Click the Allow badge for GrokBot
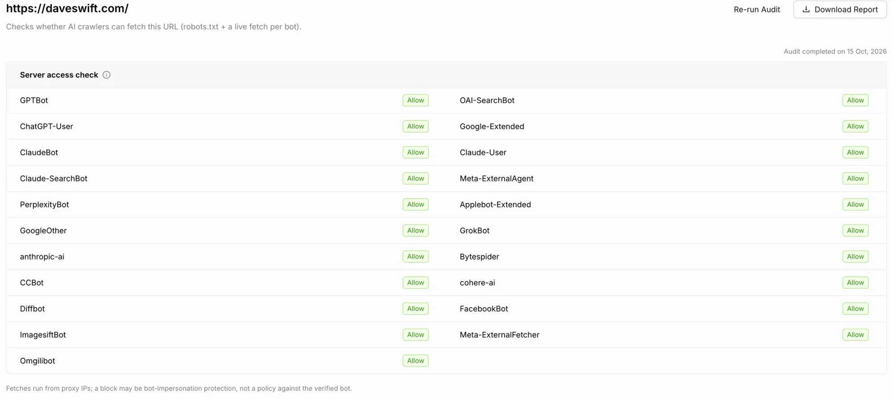Viewport: 893px width, 399px height. pos(855,231)
